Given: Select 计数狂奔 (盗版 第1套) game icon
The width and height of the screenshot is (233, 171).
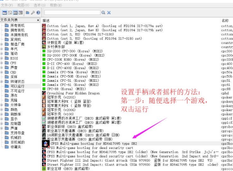Looking at the screenshot, I should 44,43.
